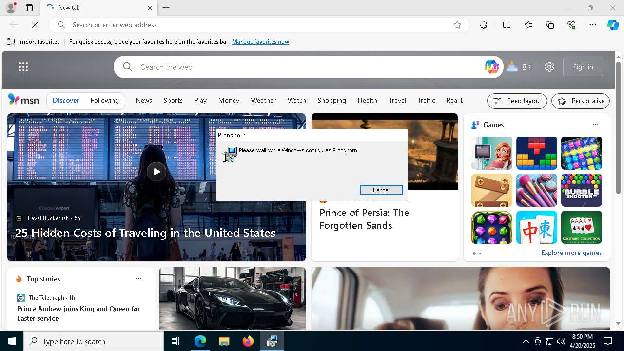
Task: Open the Traffic menu item
Action: click(426, 100)
